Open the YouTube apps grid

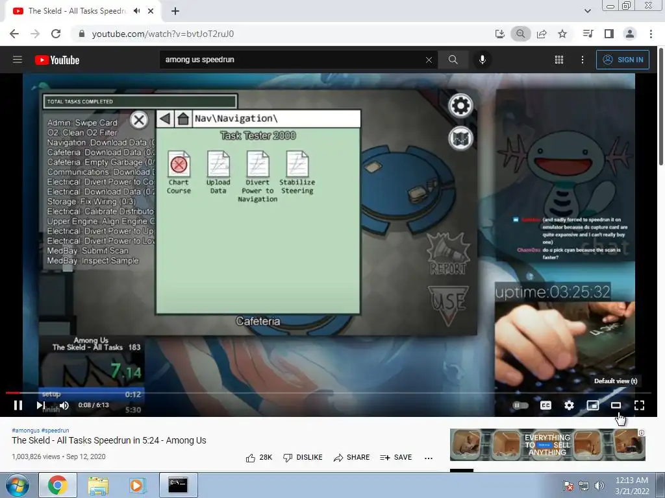pyautogui.click(x=559, y=60)
